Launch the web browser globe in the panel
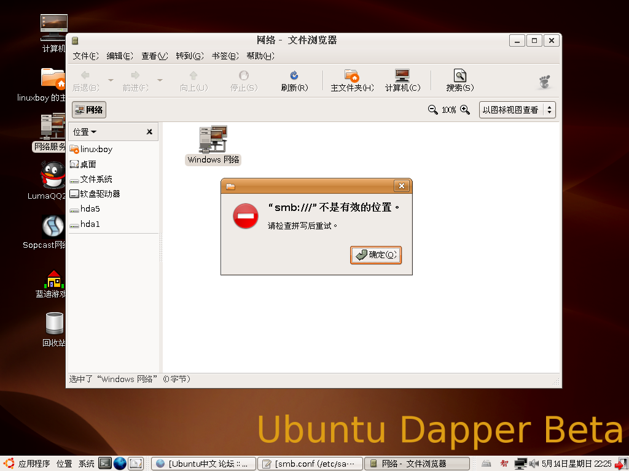 [120, 464]
